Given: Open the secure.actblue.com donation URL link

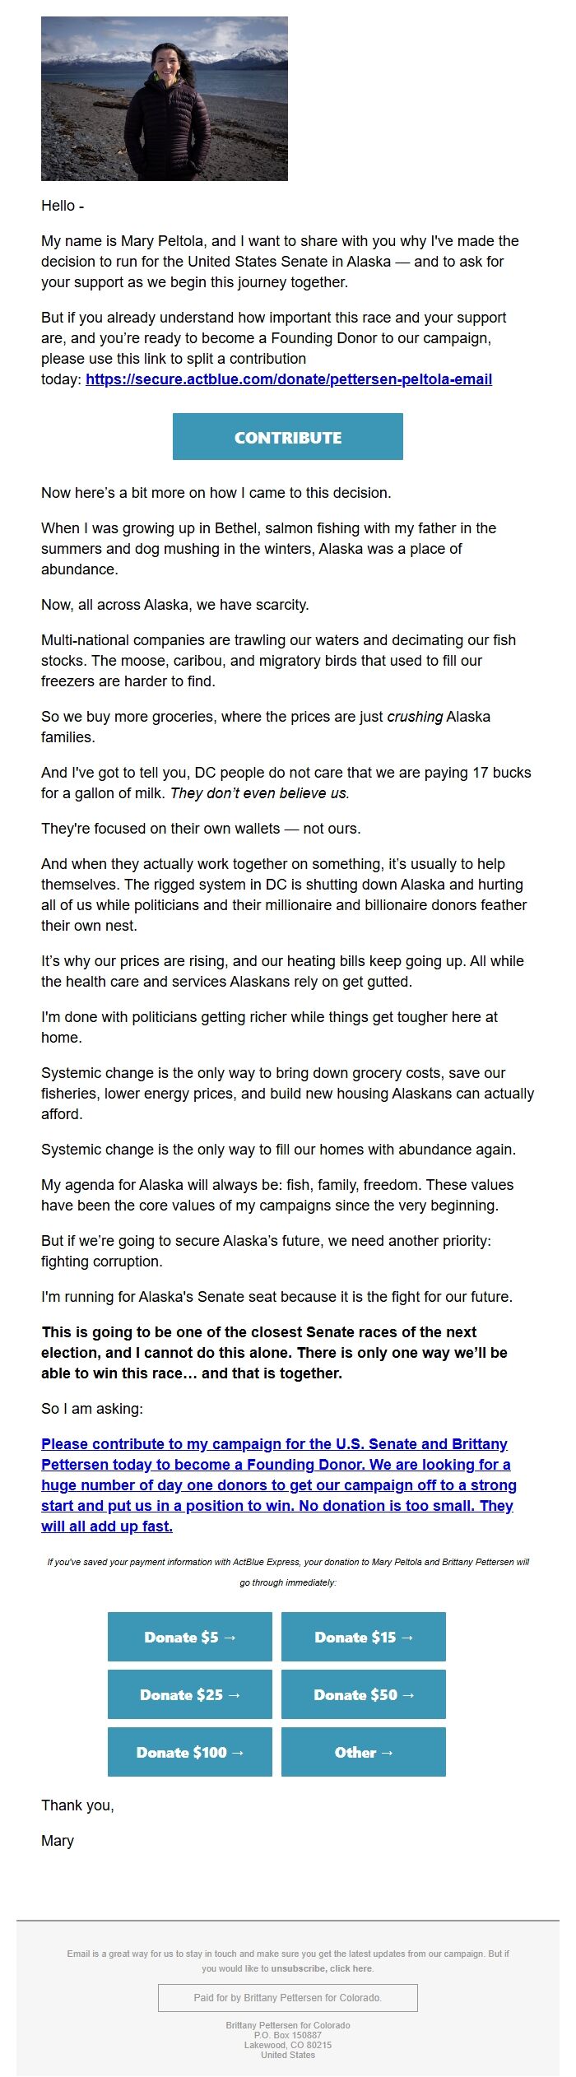Looking at the screenshot, I should [288, 379].
